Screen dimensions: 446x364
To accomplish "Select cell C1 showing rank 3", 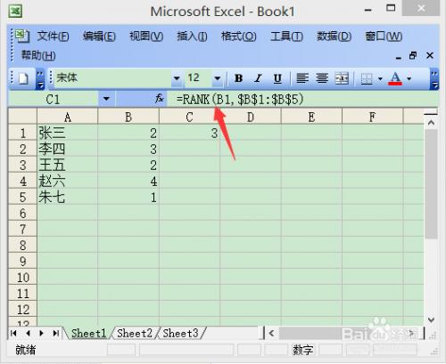I will [189, 133].
